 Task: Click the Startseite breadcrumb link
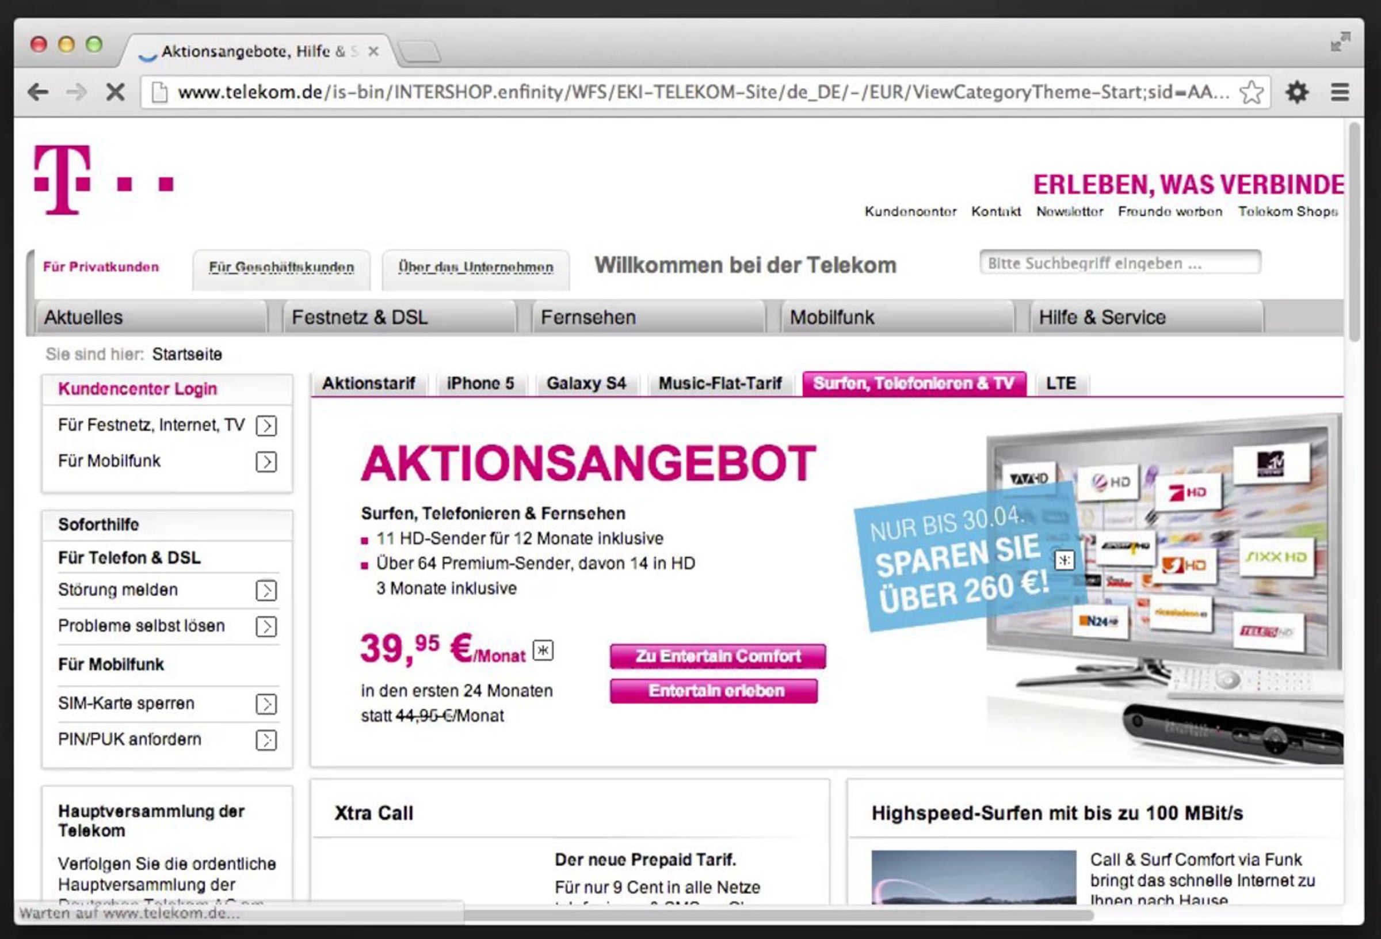(187, 355)
